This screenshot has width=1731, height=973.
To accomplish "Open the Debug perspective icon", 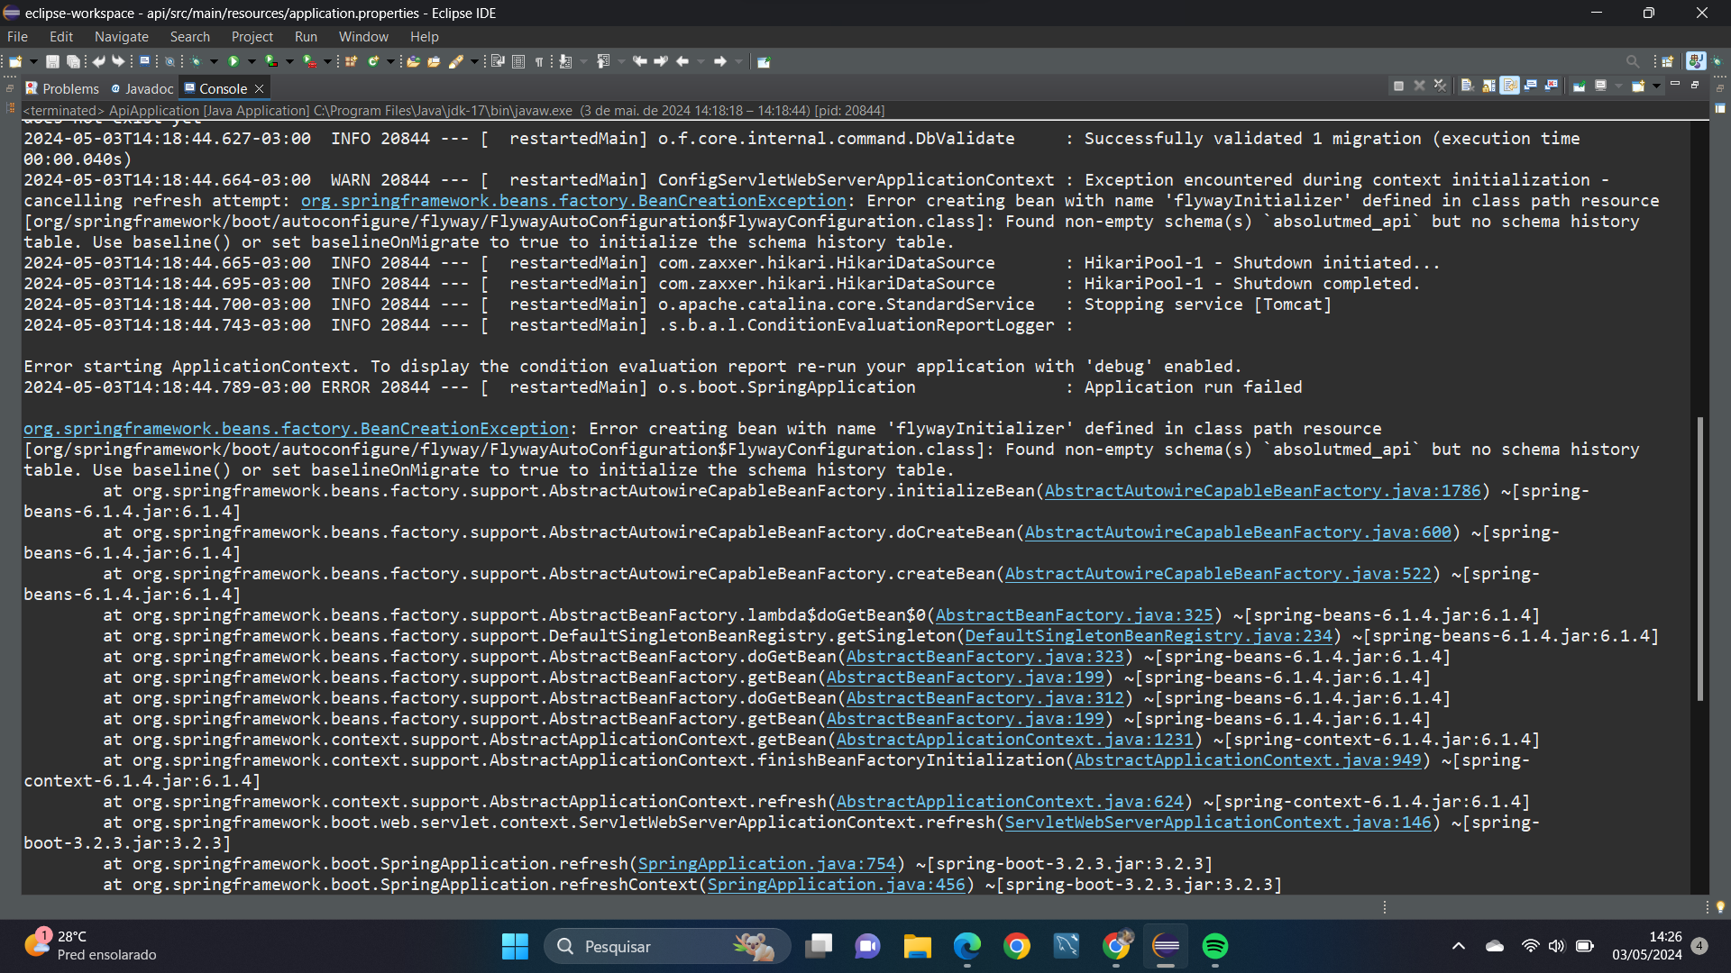I will click(x=1717, y=61).
